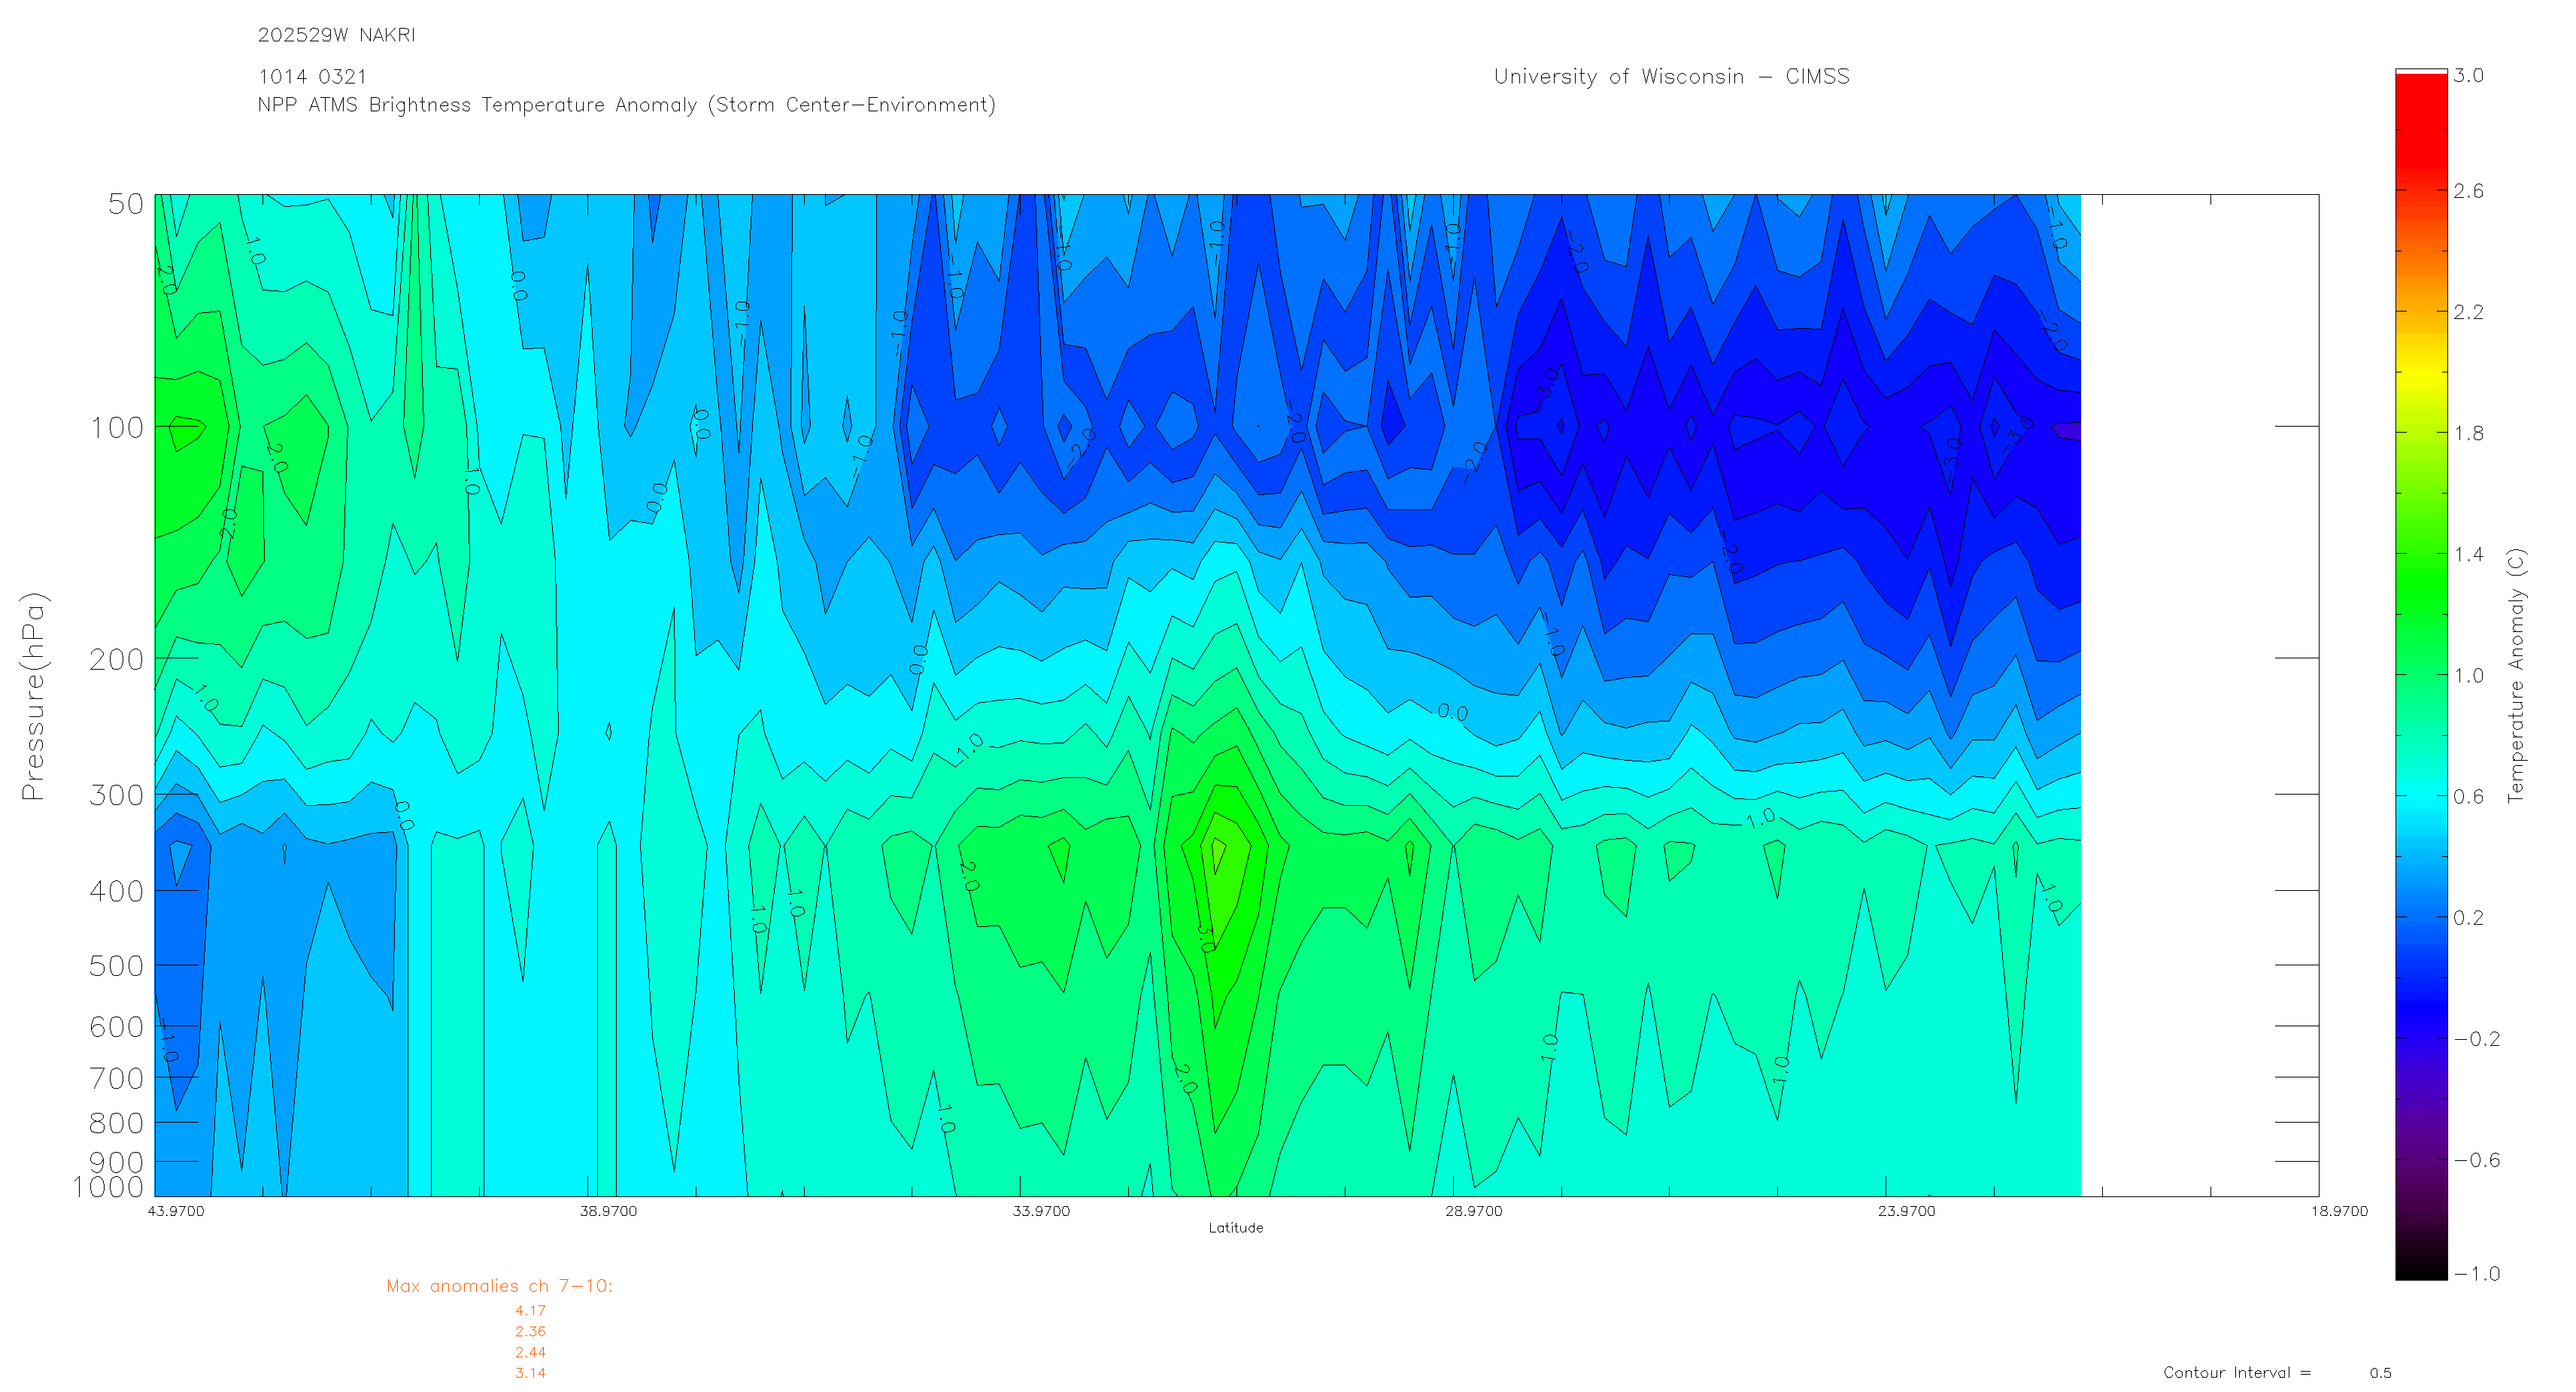This screenshot has height=1392, width=2576.
Task: Click the Max anomalies ch 7-10 text
Action: click(x=499, y=1287)
